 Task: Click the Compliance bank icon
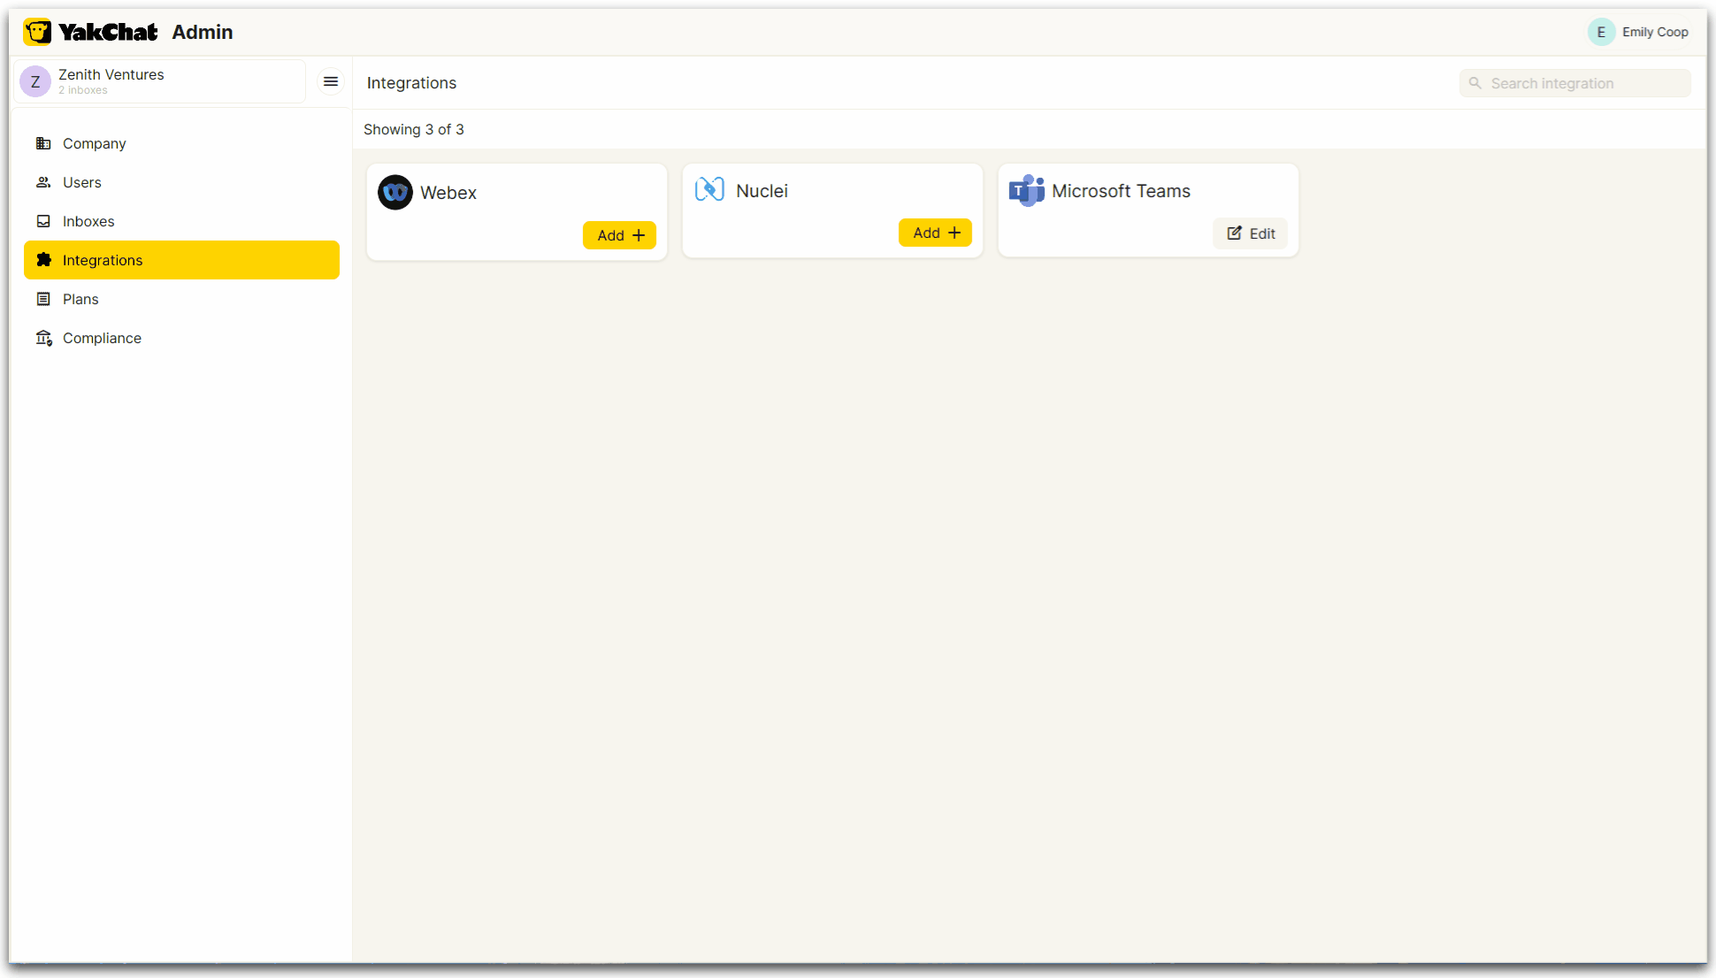tap(43, 338)
